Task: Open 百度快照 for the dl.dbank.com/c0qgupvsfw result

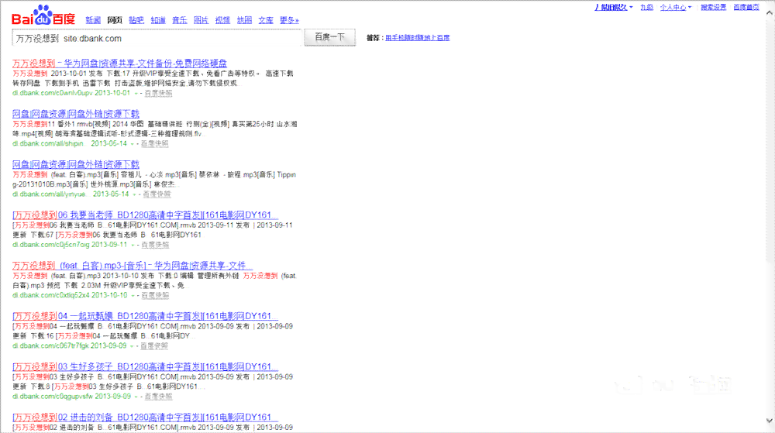Action: click(158, 397)
